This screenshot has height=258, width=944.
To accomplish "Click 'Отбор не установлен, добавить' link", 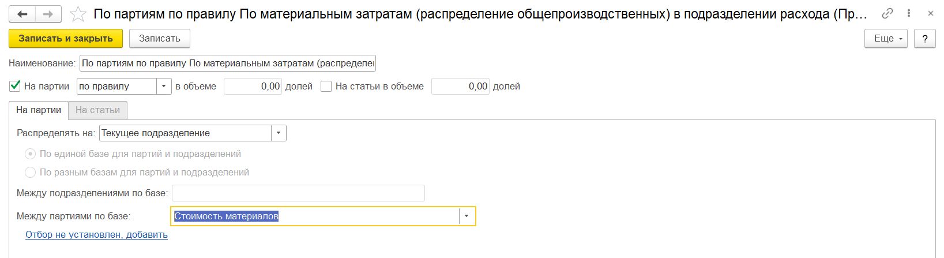I will tap(96, 234).
